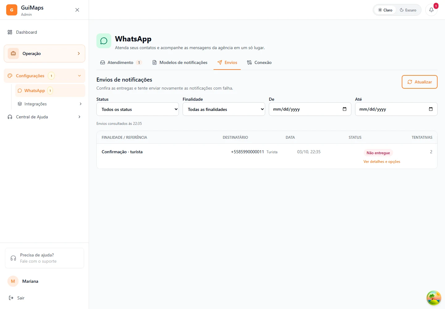This screenshot has width=445, height=309.
Task: Click the Configurações palette icon
Action: pos(10,76)
